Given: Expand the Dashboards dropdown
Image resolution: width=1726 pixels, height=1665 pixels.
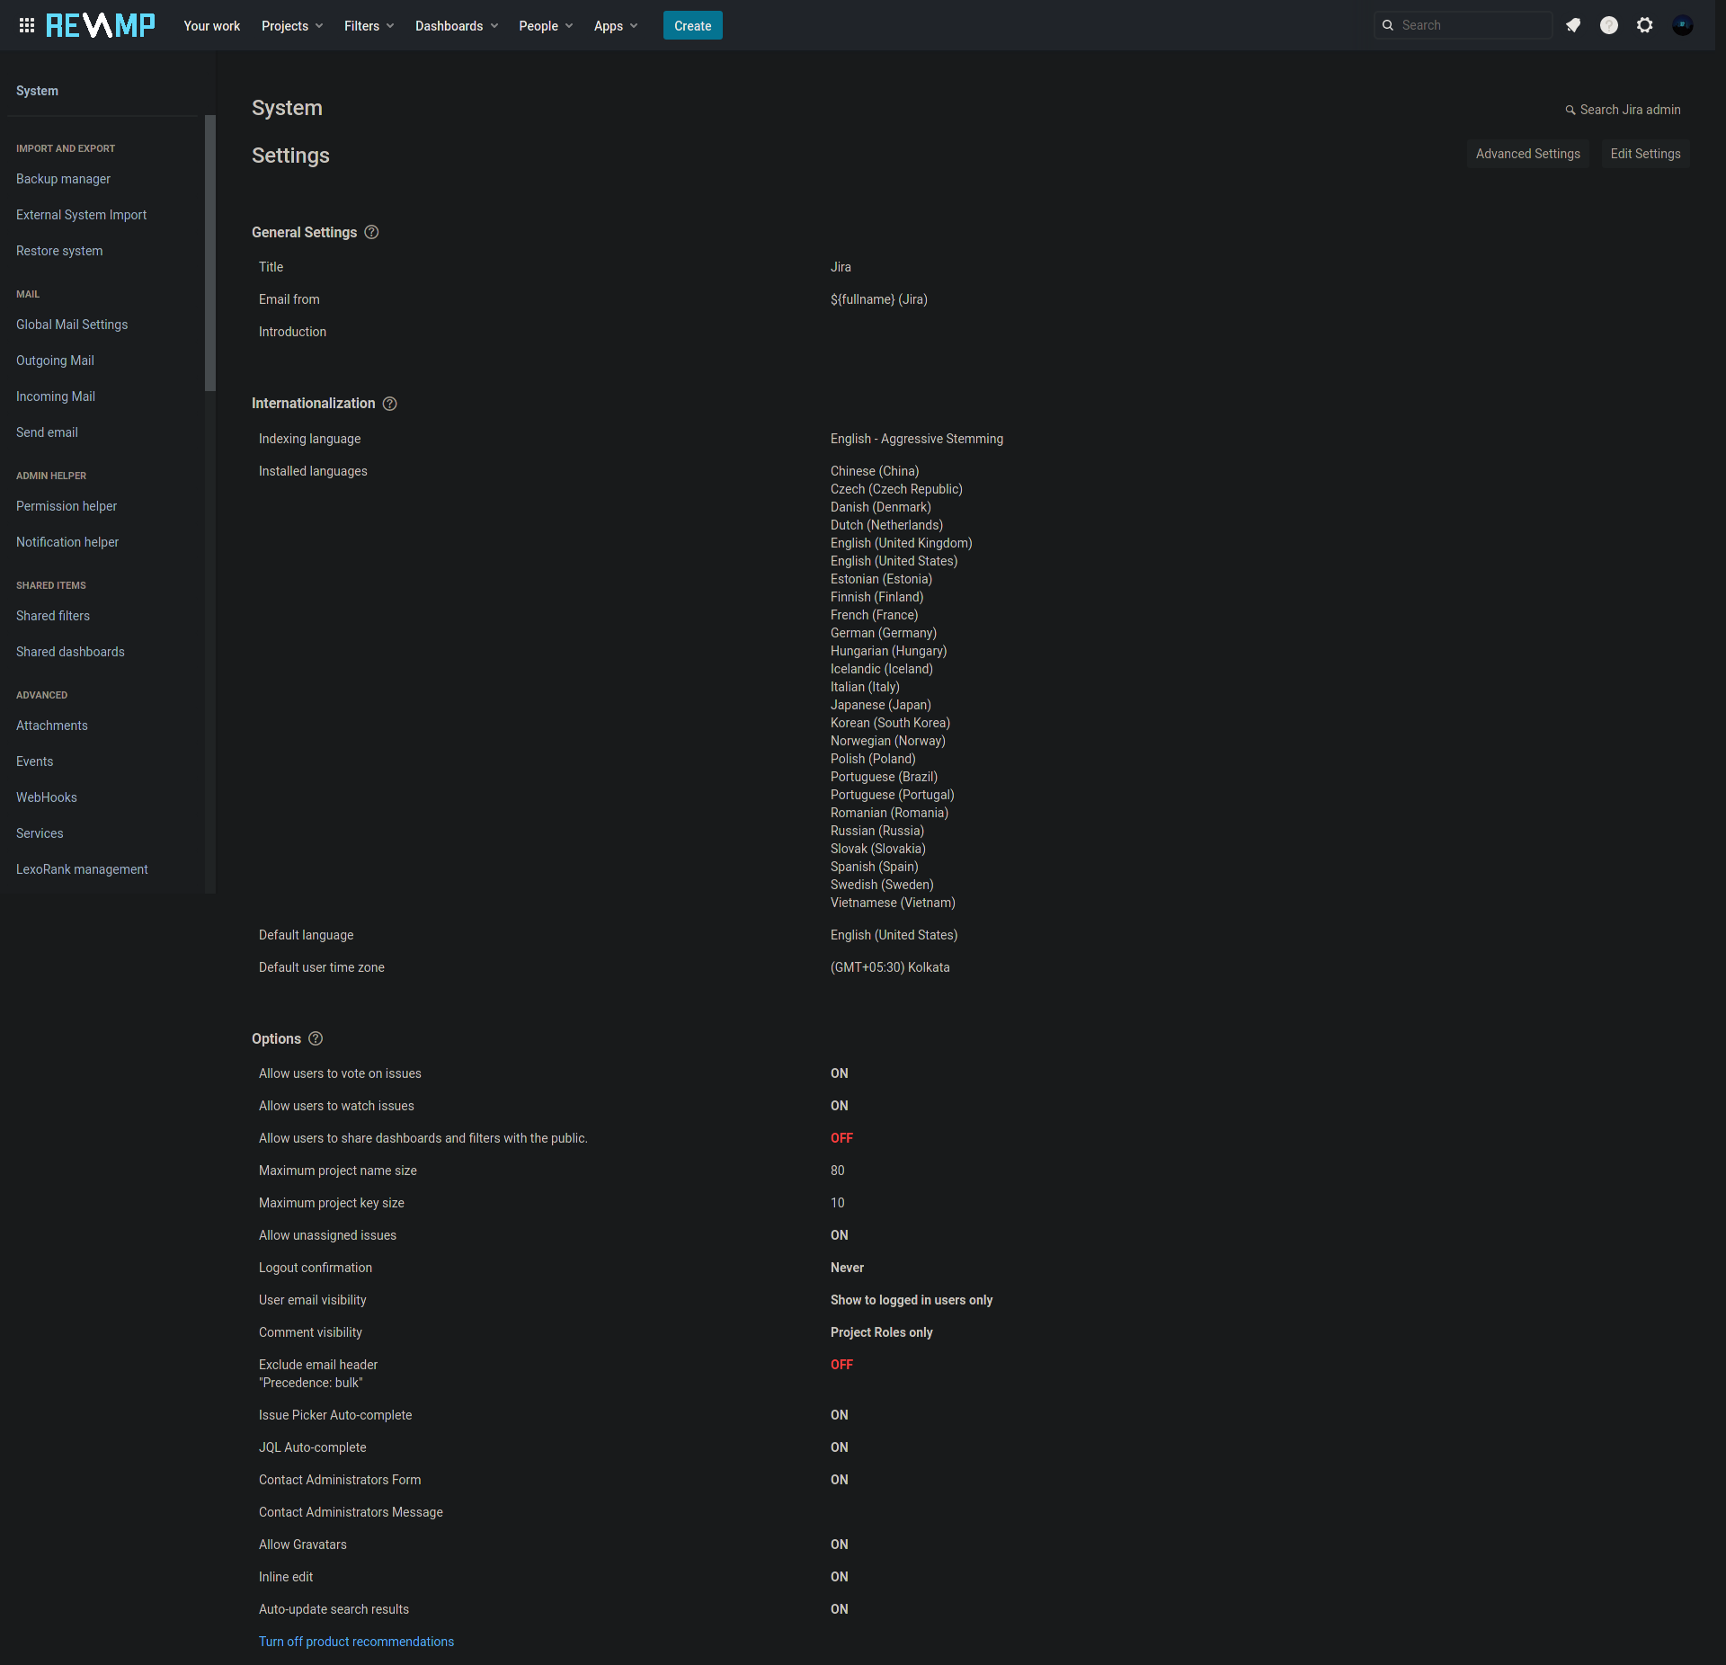Looking at the screenshot, I should pos(457,25).
